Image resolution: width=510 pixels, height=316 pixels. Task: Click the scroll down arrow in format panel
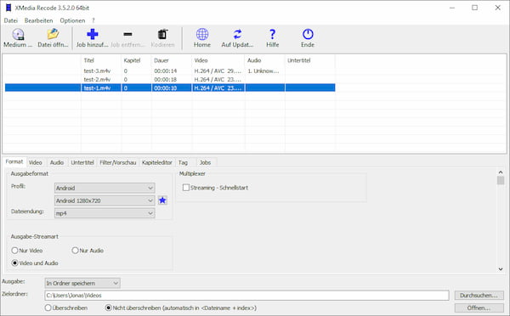501,269
